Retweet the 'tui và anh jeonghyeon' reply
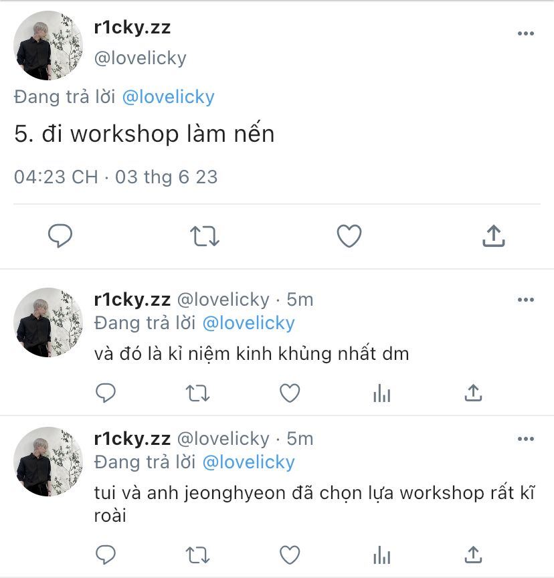554x578 pixels. coord(197,555)
